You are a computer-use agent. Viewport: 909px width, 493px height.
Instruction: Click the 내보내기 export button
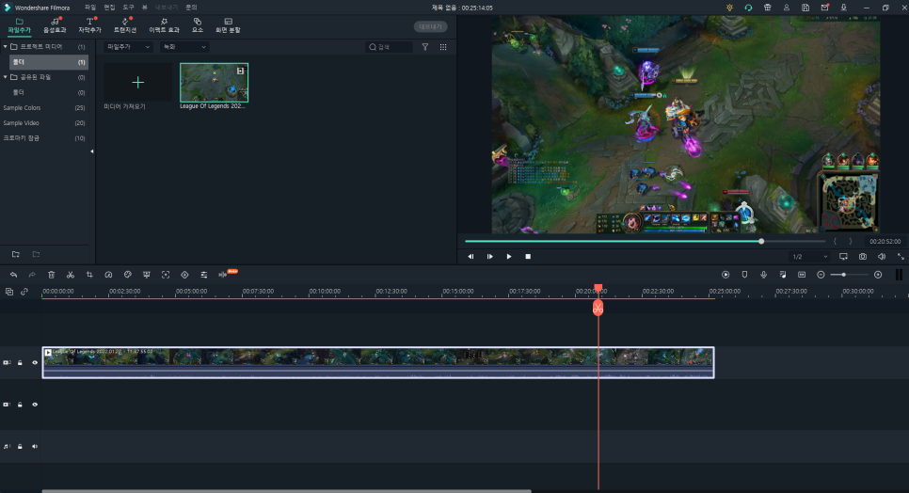click(430, 26)
